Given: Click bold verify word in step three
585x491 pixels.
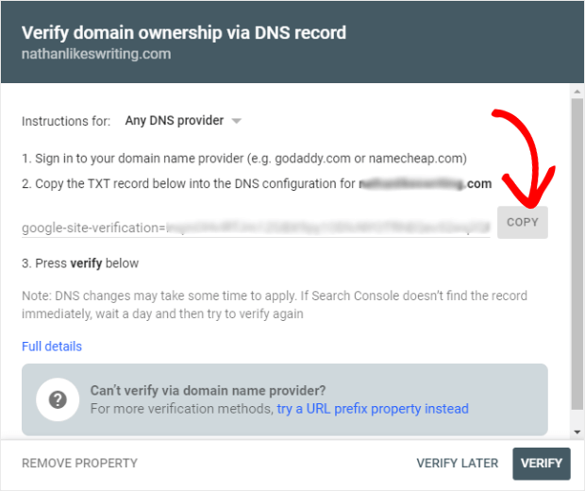Looking at the screenshot, I should [x=86, y=263].
